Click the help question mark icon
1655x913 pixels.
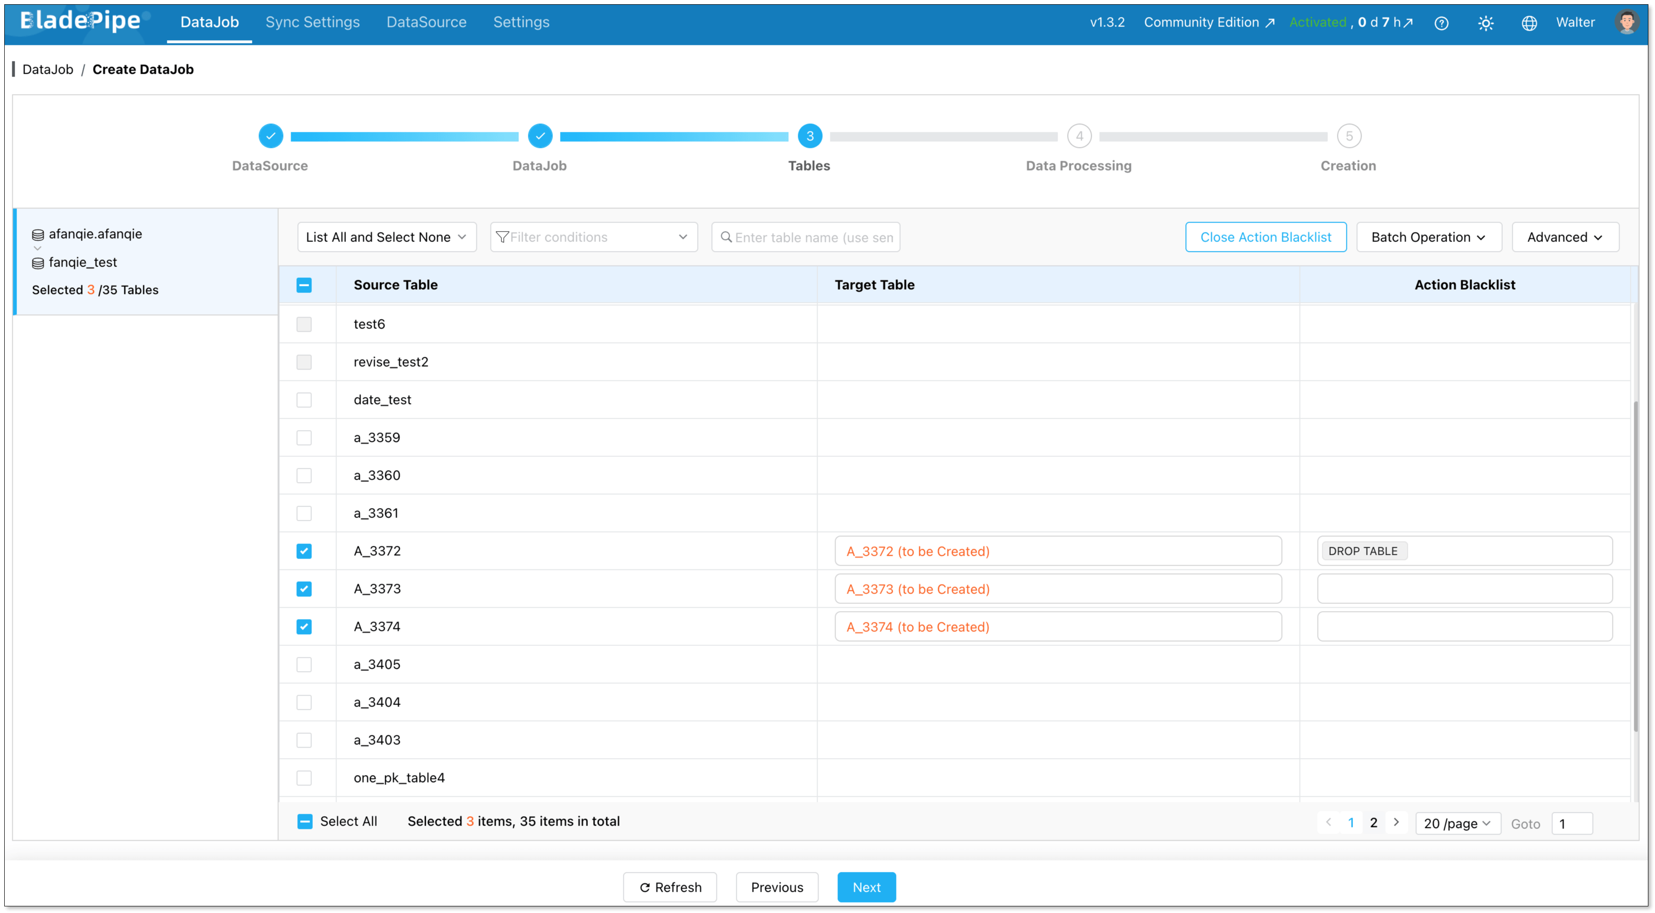coord(1441,23)
